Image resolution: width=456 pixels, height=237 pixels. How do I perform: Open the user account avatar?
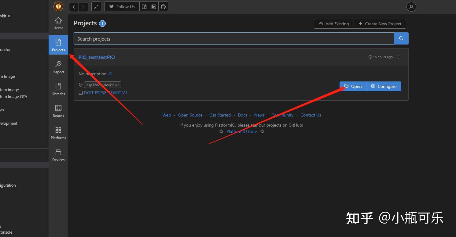tap(411, 6)
